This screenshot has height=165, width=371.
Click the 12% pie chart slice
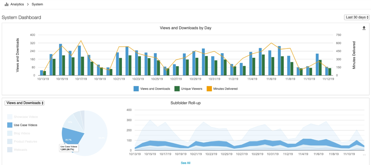coord(70,122)
